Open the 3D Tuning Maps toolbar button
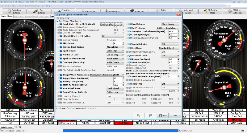Viewport: 247px width, 133px height. click(212, 11)
